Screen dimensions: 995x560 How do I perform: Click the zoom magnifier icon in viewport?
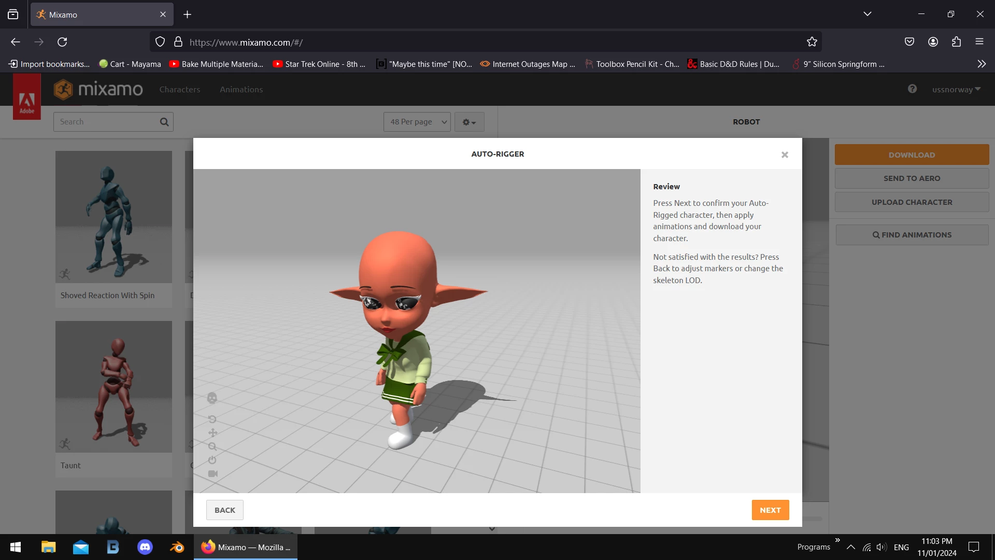212,446
